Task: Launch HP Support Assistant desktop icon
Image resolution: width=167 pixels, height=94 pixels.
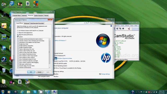Action: coord(4,61)
